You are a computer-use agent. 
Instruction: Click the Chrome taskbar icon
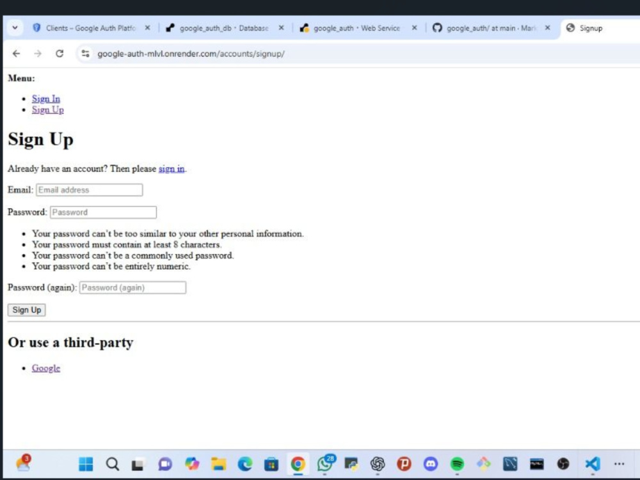(x=298, y=463)
